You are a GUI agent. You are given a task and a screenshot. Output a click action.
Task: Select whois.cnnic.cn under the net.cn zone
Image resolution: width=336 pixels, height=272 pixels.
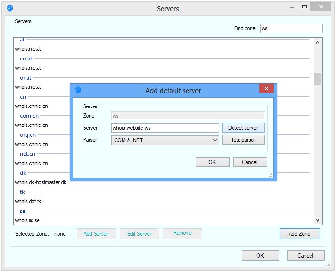pos(32,163)
